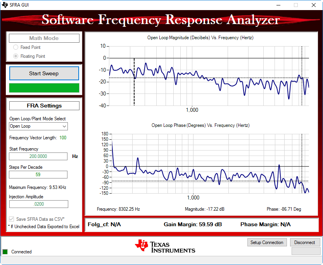Click the green sweep progress bar
This screenshot has height=265, width=323.
44,88
